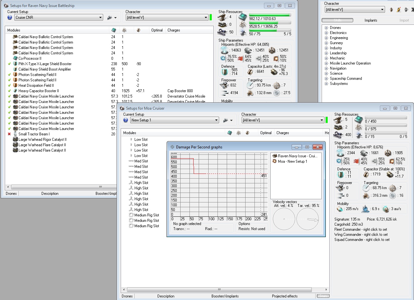Open the Implants tab in character panel

pos(371,20)
